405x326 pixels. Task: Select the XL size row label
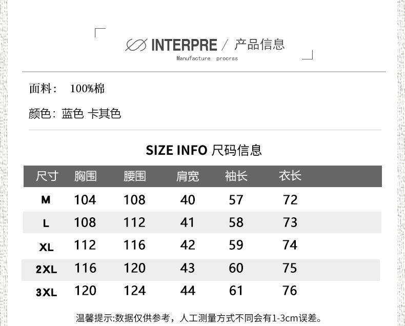[46, 247]
